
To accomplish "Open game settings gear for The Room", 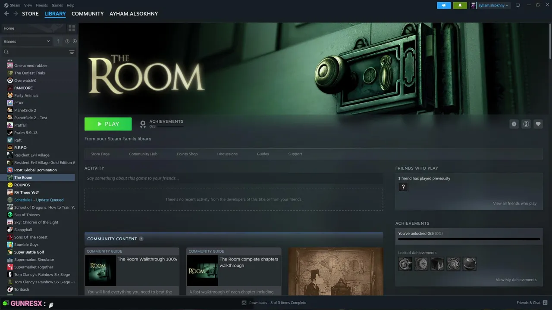I will (514, 124).
